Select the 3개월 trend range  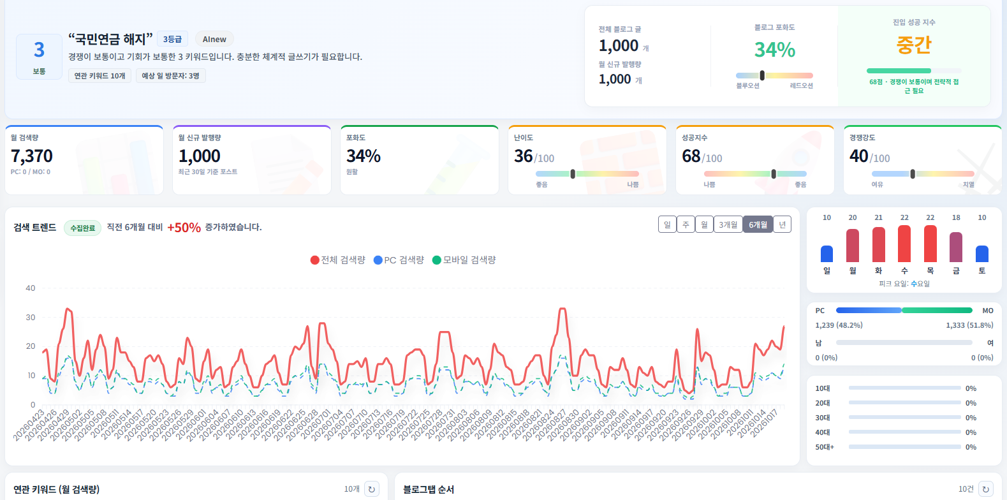tap(728, 224)
